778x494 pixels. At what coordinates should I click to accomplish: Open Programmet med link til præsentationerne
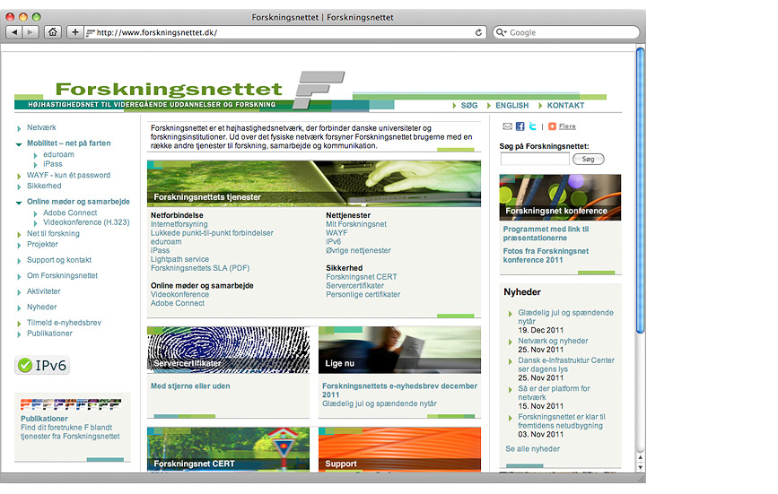point(546,233)
